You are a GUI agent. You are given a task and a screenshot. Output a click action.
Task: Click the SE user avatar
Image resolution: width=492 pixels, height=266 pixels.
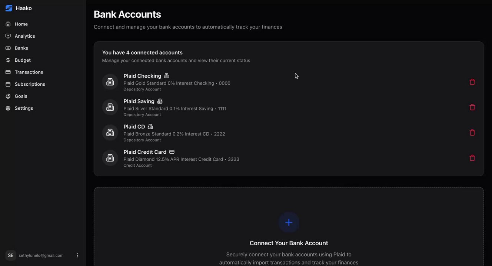click(x=11, y=255)
